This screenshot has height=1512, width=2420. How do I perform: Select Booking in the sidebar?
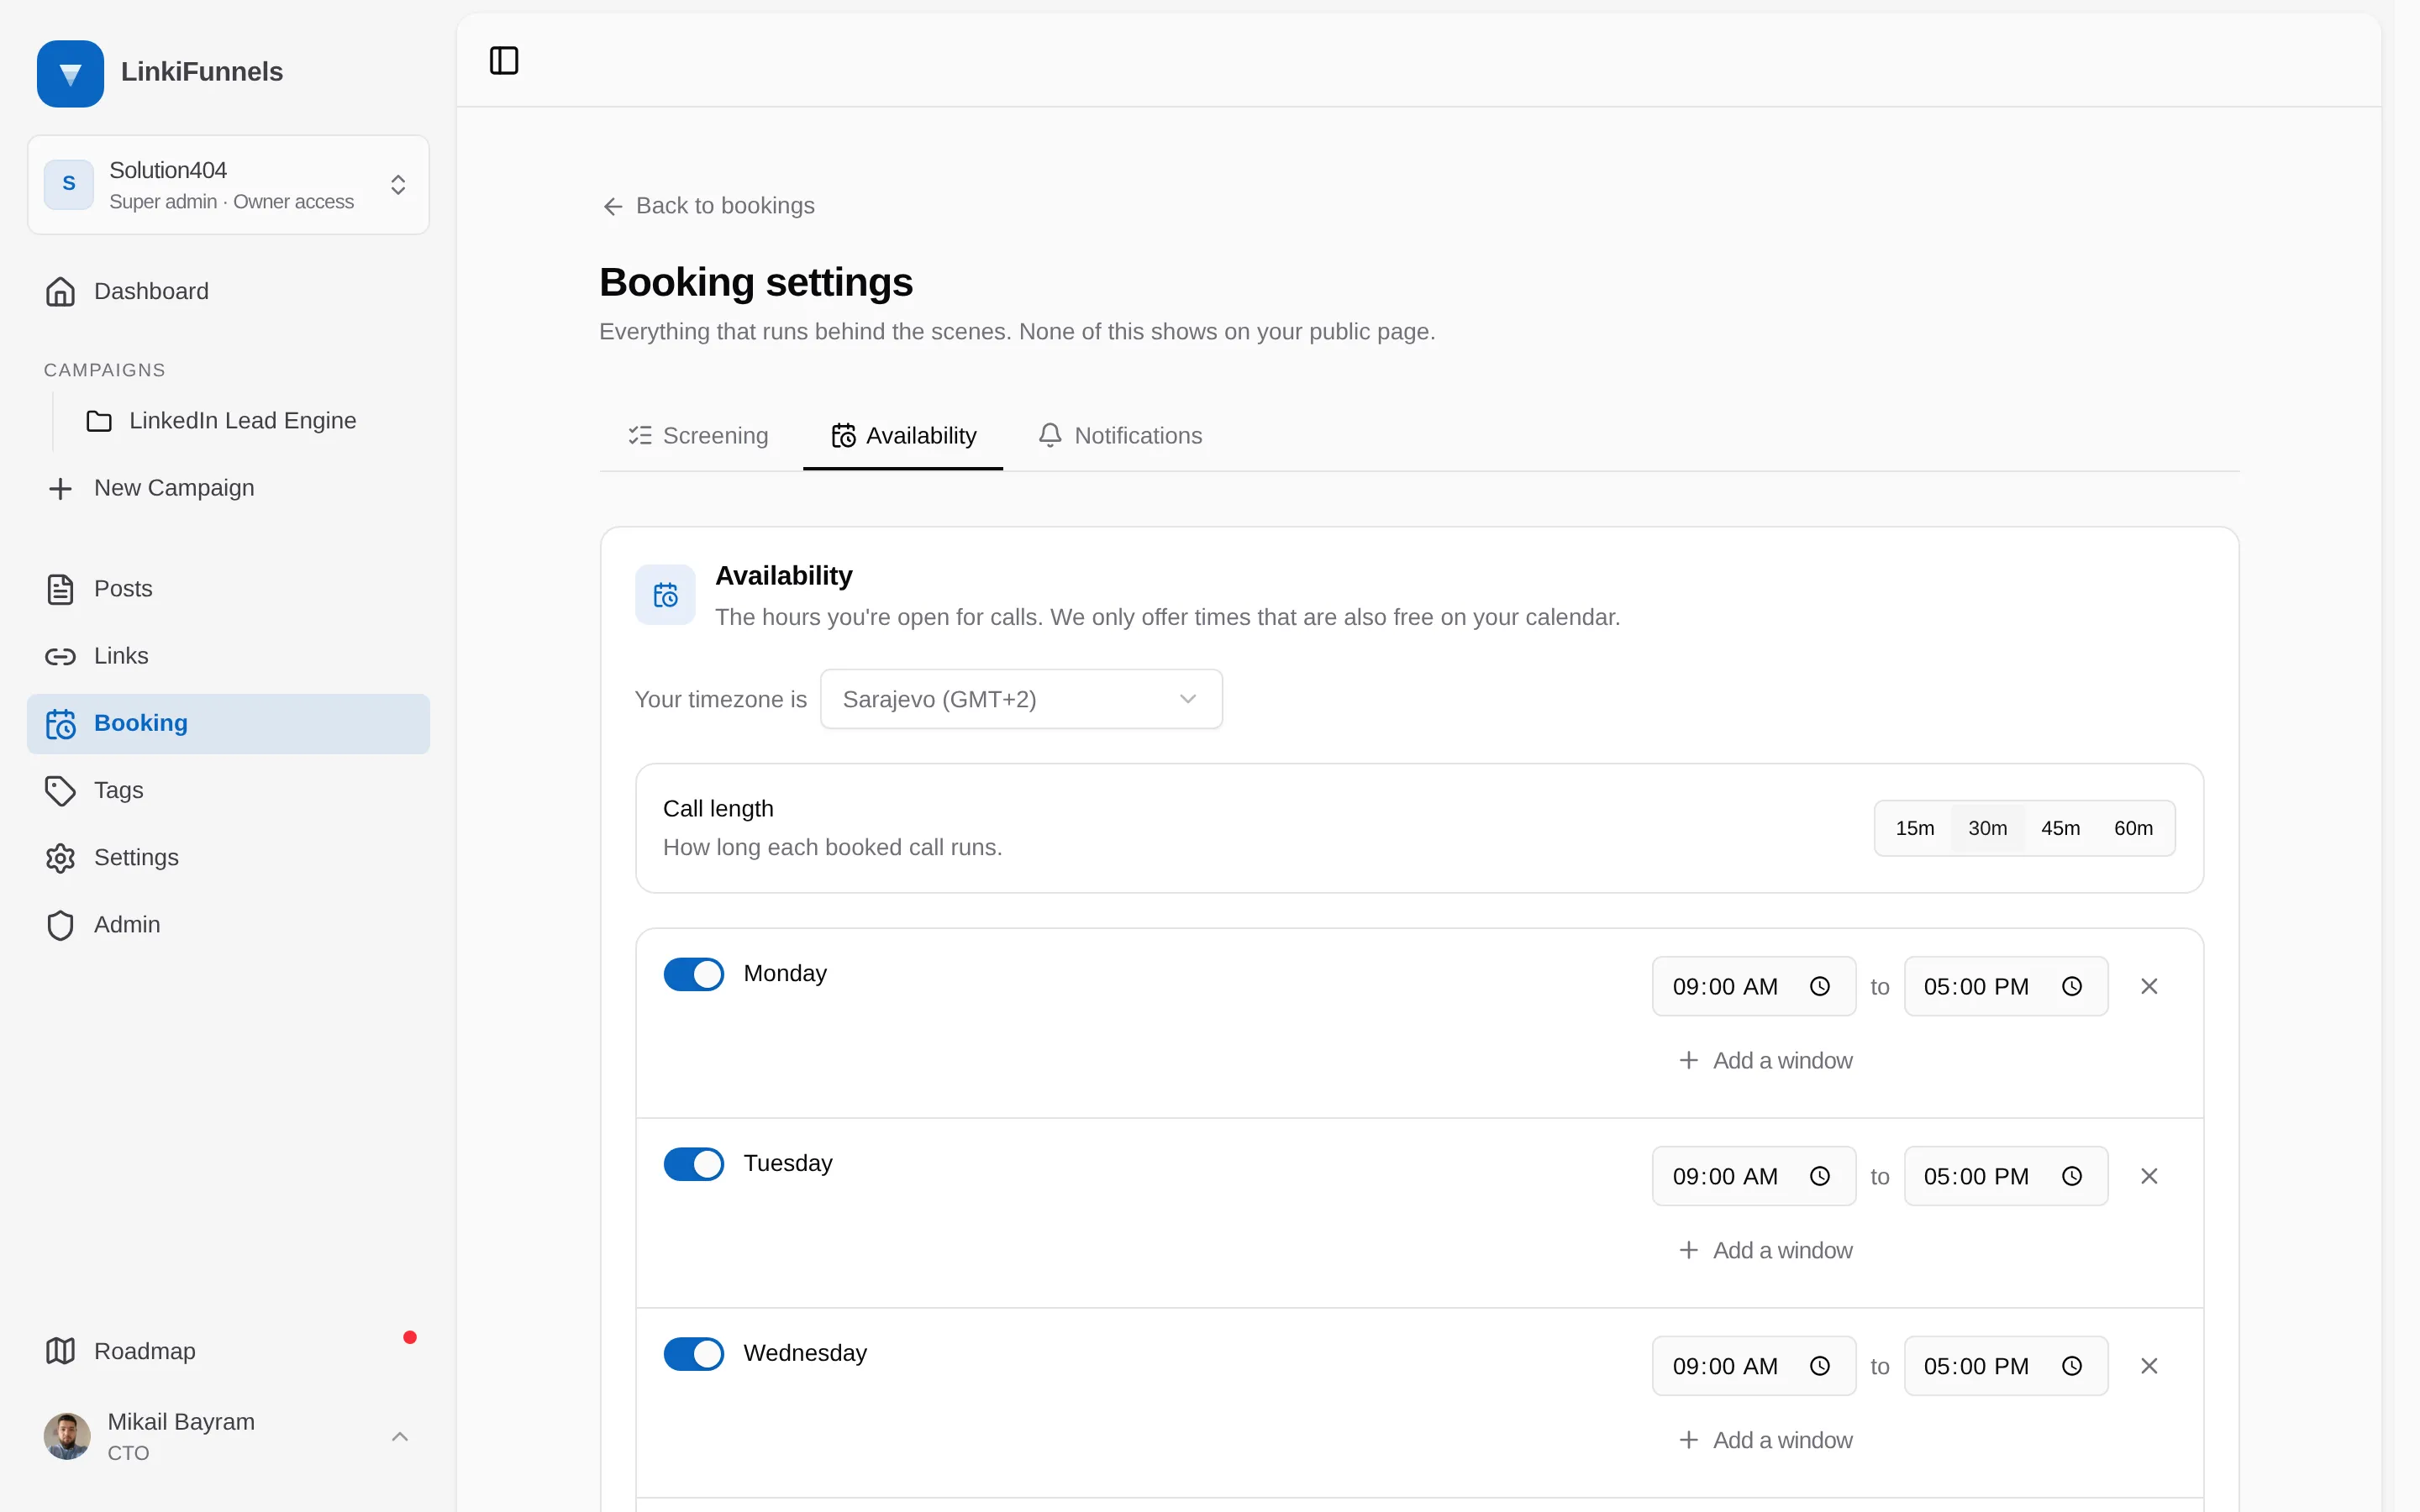[228, 723]
